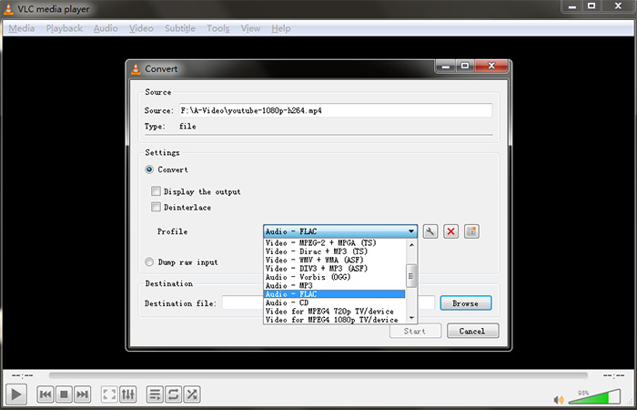Click the previous media button
637x410 pixels.
click(45, 395)
